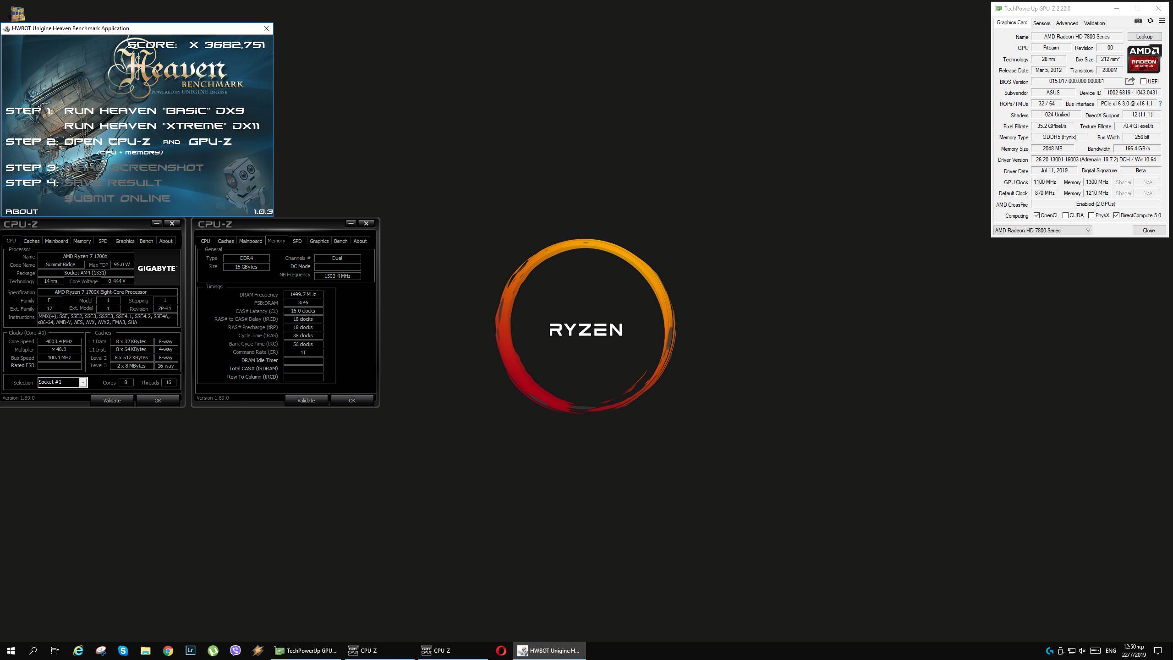Screen dimensions: 1173x660
Task: Click the GPU-Z screenshot camera icon
Action: [x=1138, y=21]
